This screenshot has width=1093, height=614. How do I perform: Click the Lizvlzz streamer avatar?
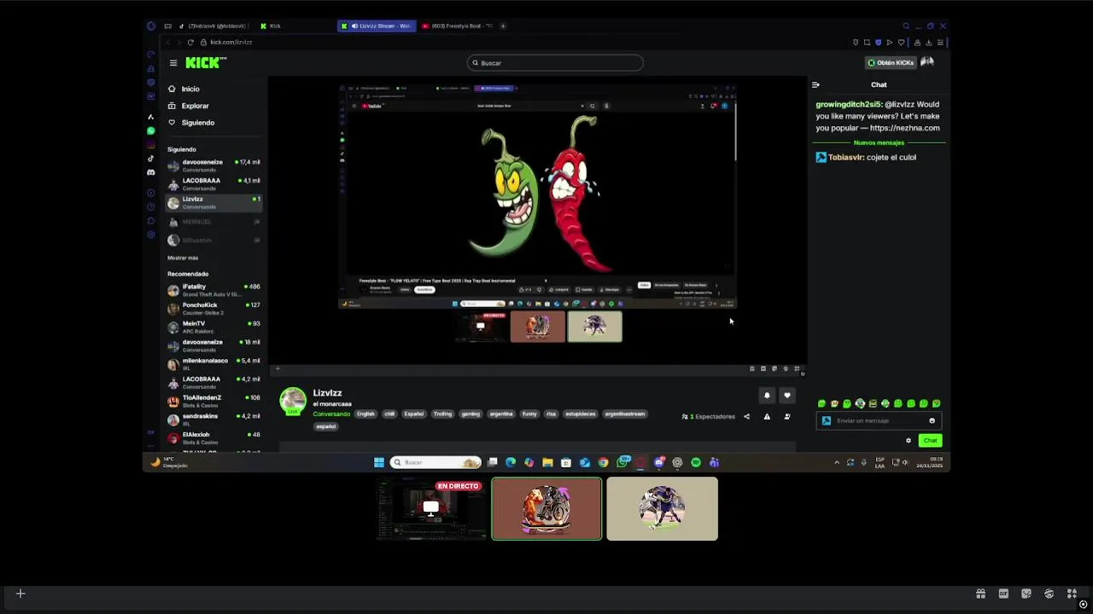[x=293, y=402]
